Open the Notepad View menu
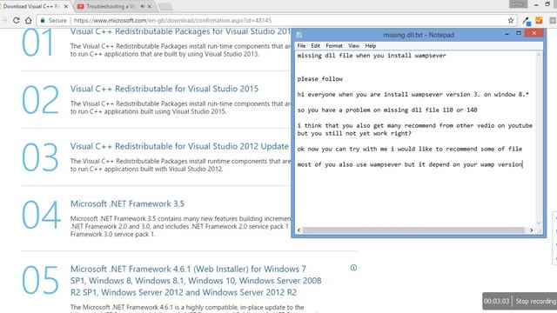Screen dimensions: 557x313 (x=353, y=46)
